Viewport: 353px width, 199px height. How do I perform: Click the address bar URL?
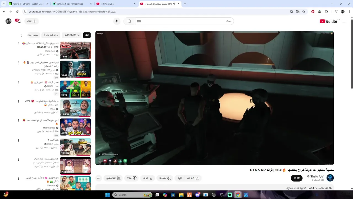click(72, 12)
